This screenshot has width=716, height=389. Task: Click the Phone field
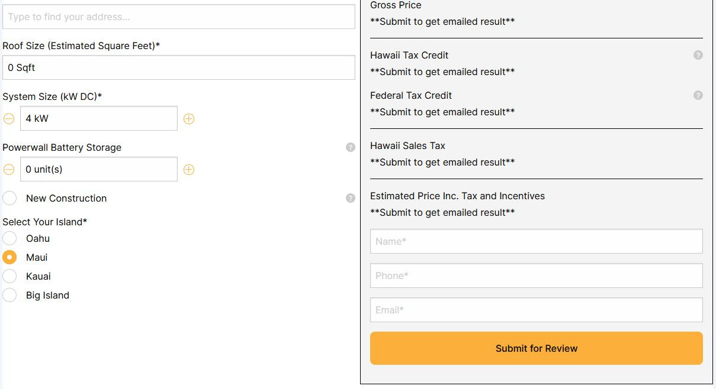(536, 275)
